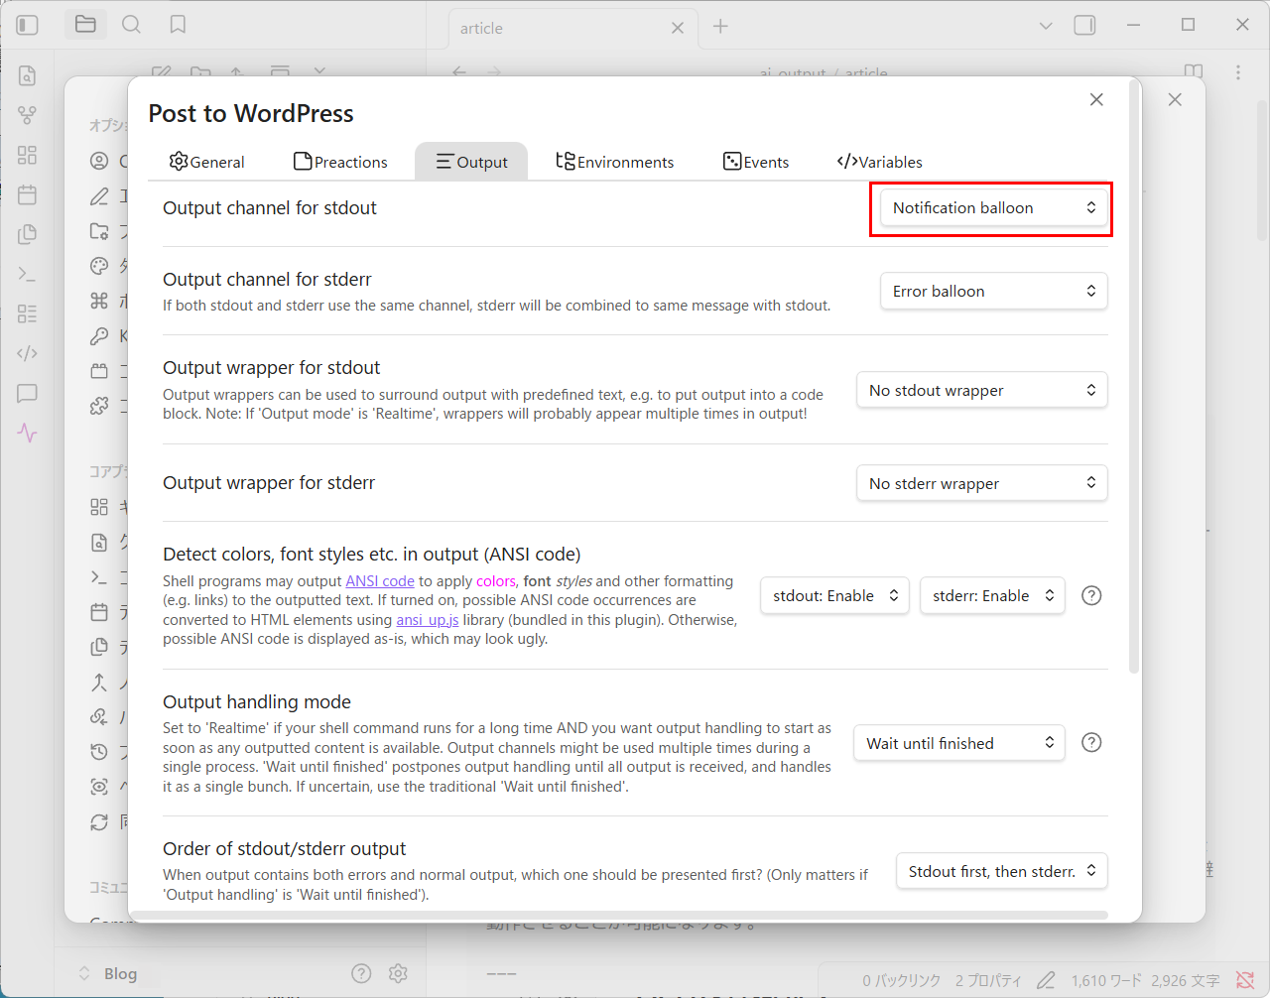Viewport: 1270px width, 998px height.
Task: Open graph view icon in left ribbon
Action: [x=28, y=115]
